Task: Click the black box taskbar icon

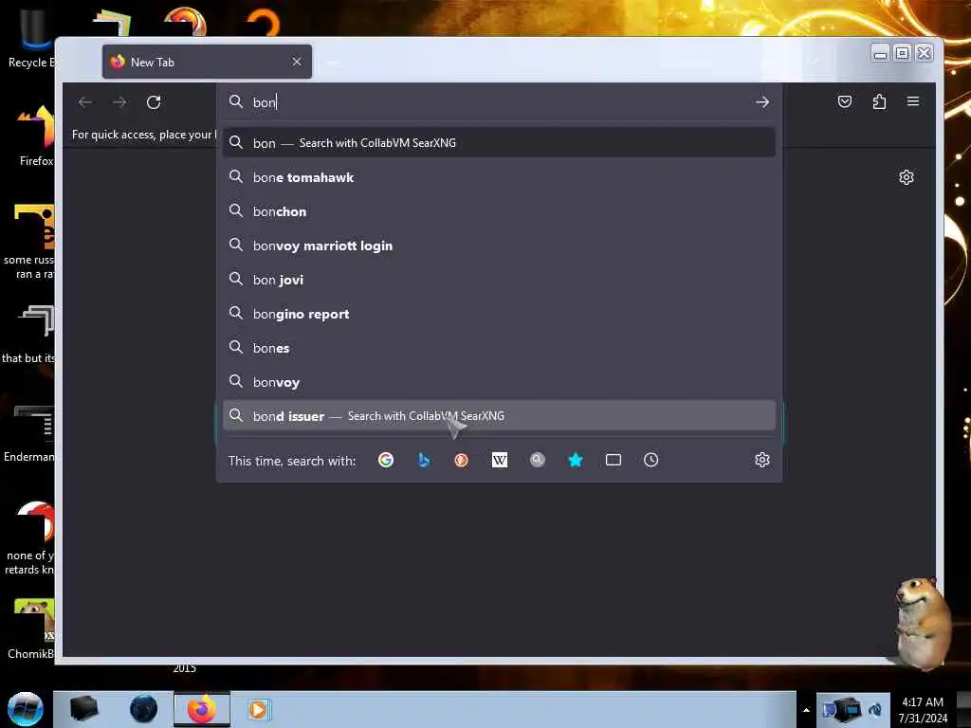Action: coord(84,709)
